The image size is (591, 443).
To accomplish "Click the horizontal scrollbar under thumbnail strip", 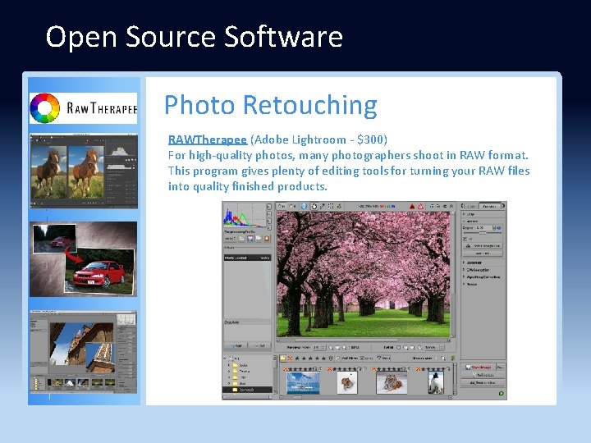I will tap(364, 397).
